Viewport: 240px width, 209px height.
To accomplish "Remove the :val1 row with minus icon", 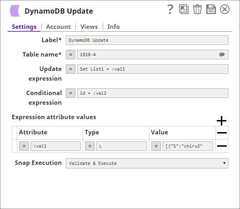I will coord(222,146).
